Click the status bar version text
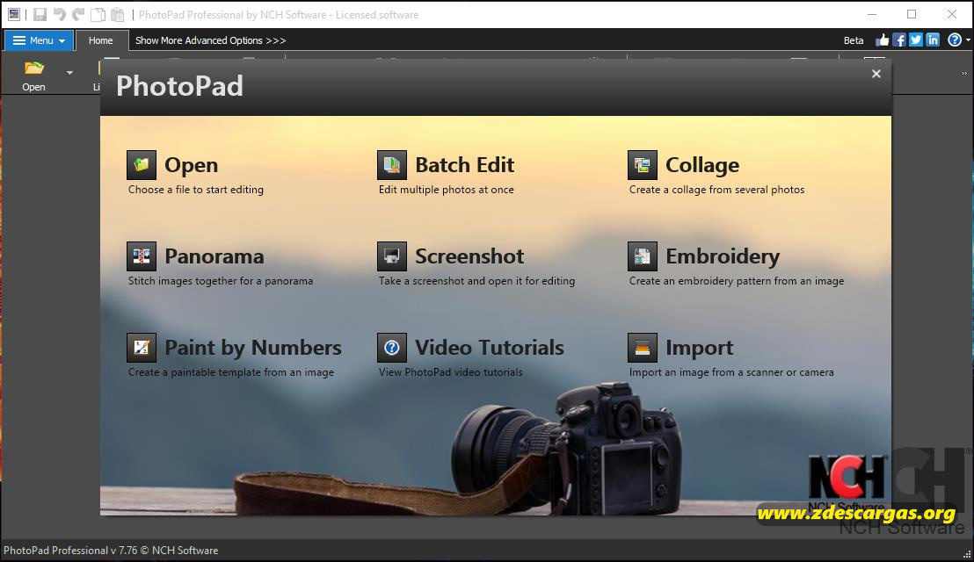The height and width of the screenshot is (562, 974). 111,551
